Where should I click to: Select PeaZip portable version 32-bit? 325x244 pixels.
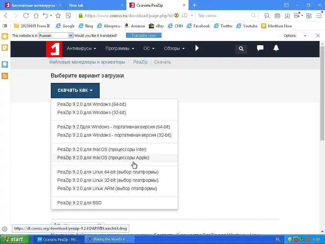click(114, 135)
